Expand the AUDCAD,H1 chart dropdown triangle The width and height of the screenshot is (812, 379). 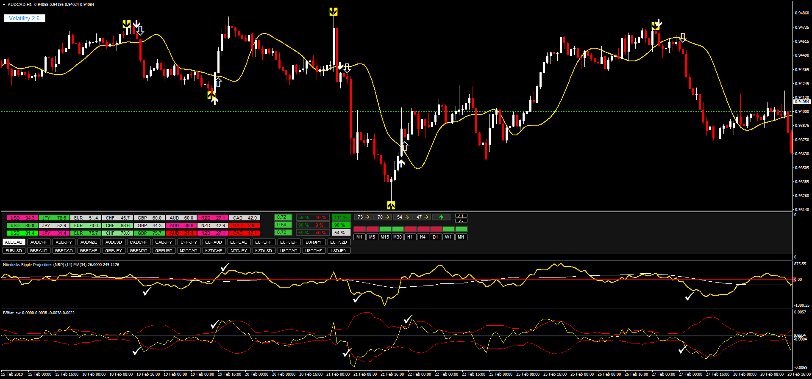(4, 5)
